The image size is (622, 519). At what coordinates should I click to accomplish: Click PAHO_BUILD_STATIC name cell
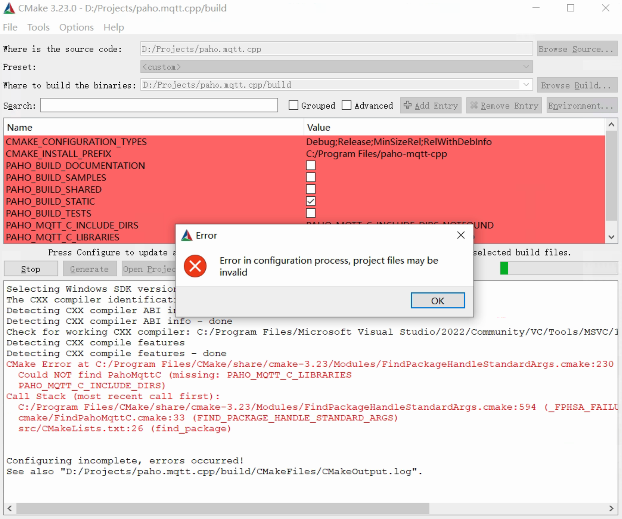50,201
